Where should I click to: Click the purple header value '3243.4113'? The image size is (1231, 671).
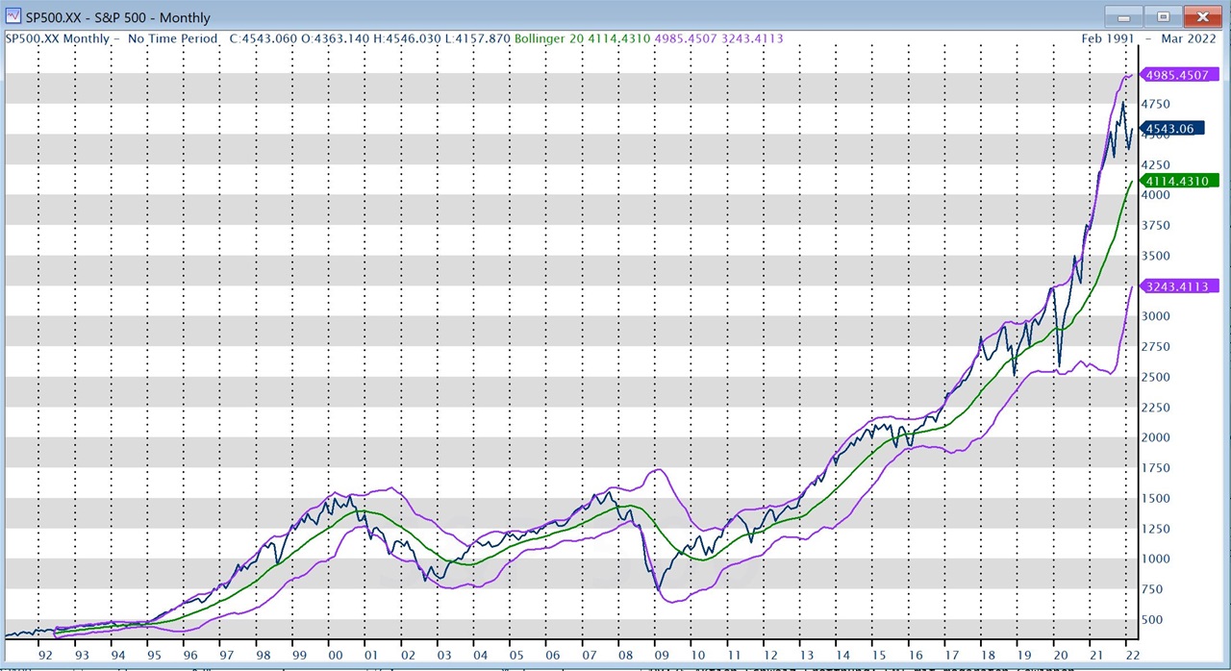(x=752, y=38)
